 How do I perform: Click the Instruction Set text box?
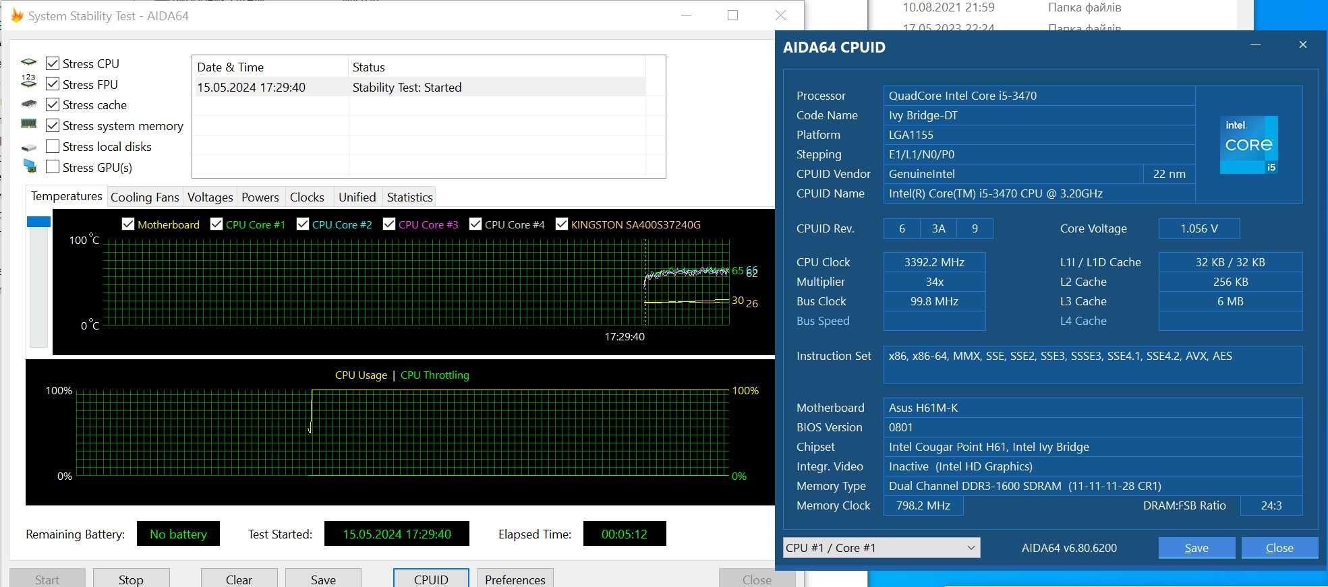1092,365
